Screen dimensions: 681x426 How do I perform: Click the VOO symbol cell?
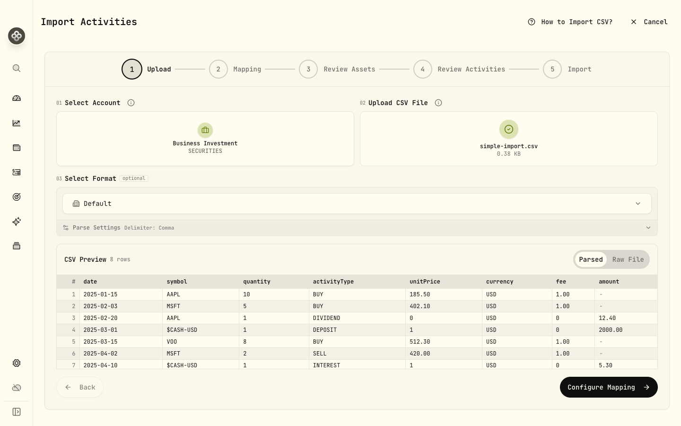201,342
